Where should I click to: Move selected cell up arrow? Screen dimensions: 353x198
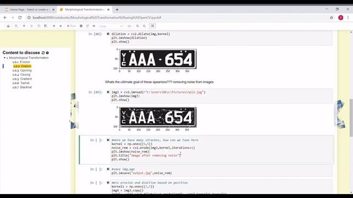(x=54, y=26)
